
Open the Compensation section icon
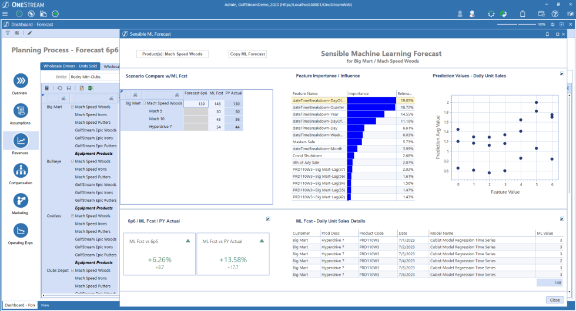pos(21,171)
